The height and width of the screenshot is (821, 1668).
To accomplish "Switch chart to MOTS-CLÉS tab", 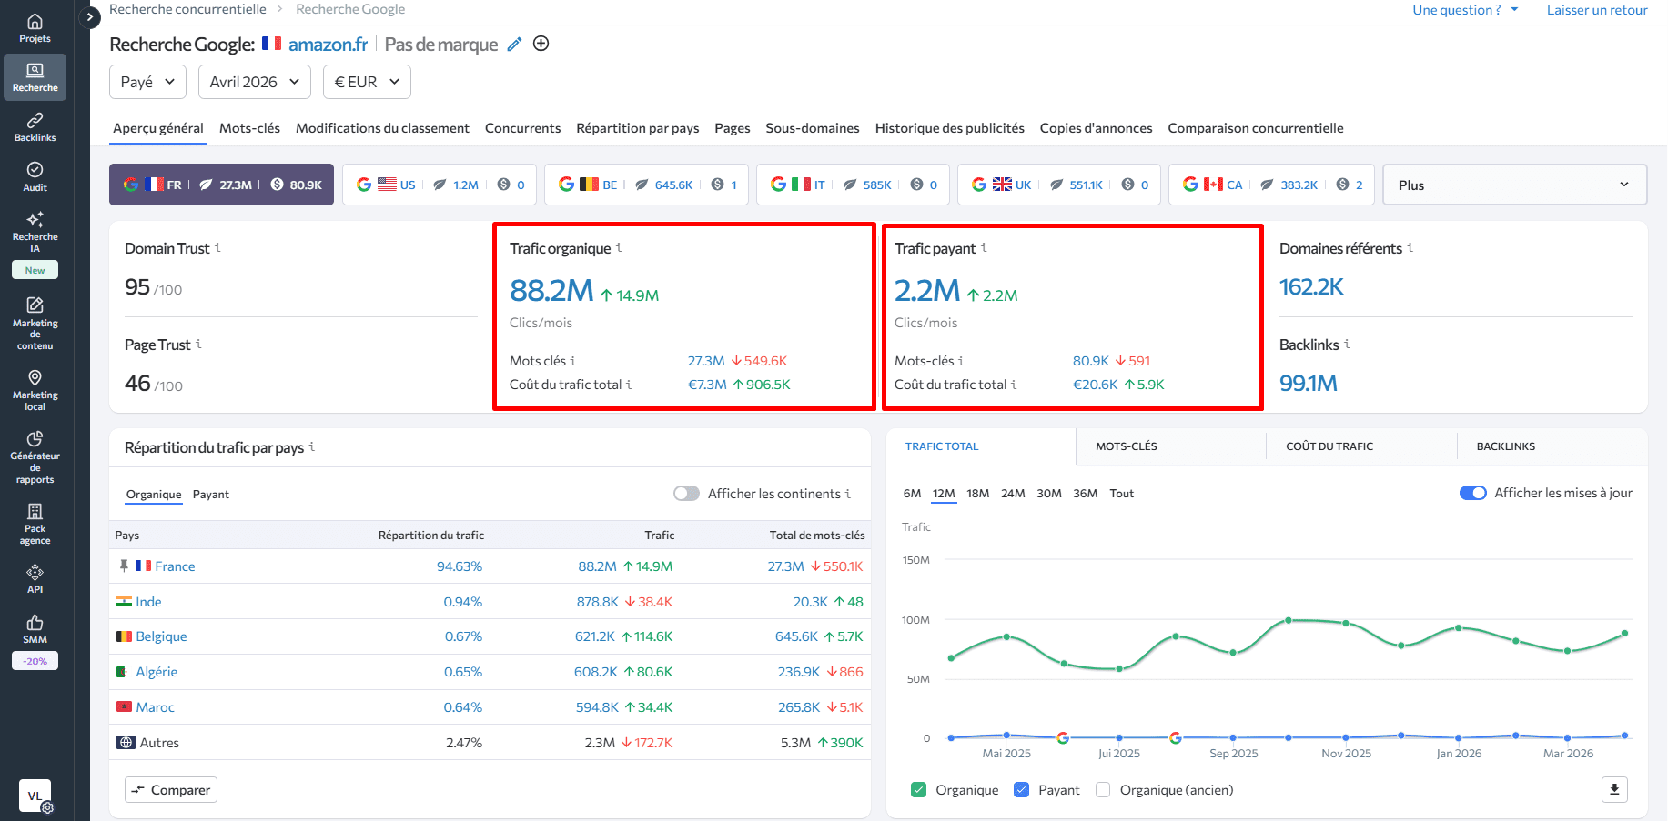I will point(1126,446).
